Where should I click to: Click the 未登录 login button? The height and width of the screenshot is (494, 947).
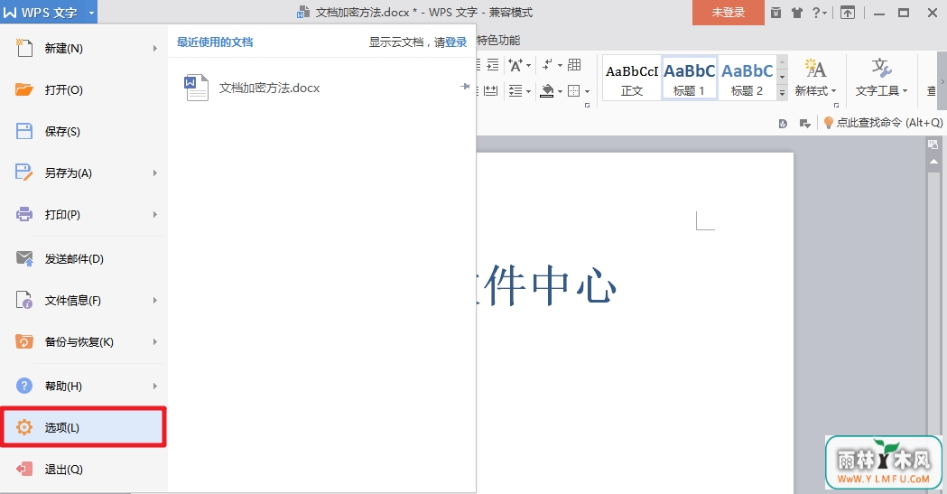pos(729,13)
